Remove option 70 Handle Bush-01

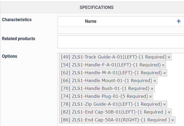click(152, 89)
